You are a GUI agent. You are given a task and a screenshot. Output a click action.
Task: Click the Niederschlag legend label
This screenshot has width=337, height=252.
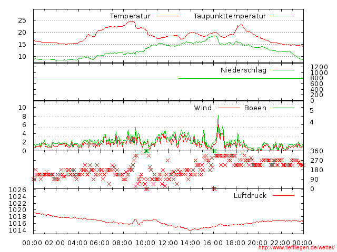243,70
